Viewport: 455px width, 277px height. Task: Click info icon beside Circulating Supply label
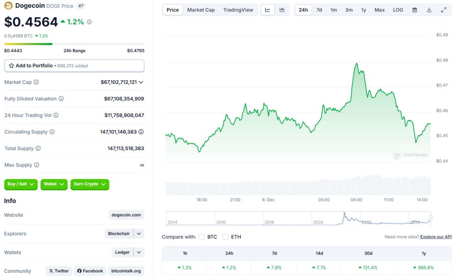52,132
